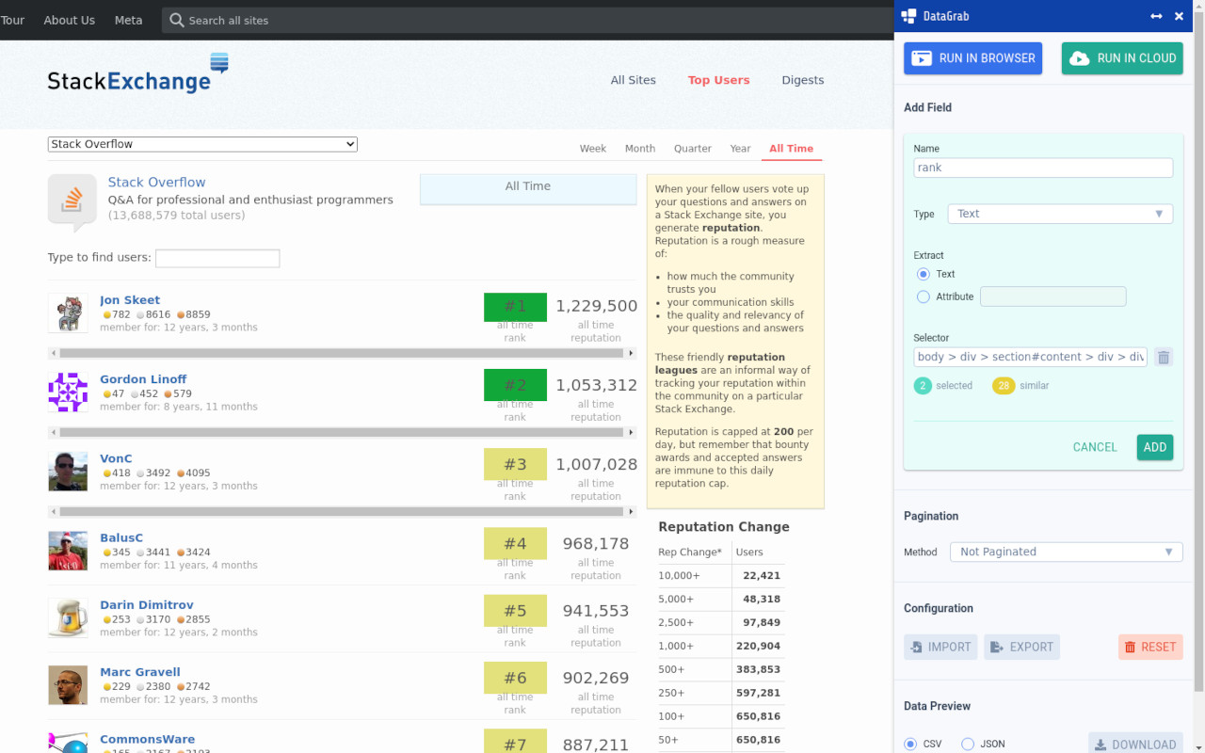Viewport: 1205px width, 753px height.
Task: Open BalusC's profile link
Action: (121, 538)
